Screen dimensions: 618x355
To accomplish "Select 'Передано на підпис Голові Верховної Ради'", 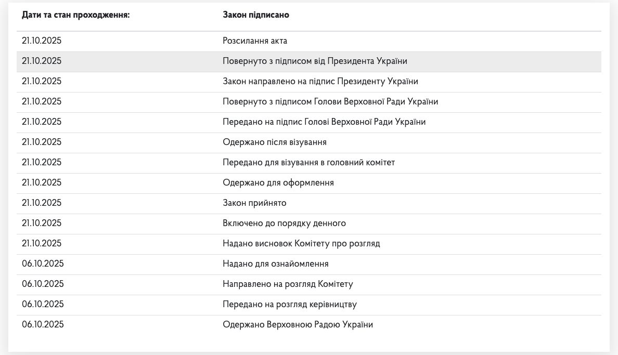I will (324, 122).
